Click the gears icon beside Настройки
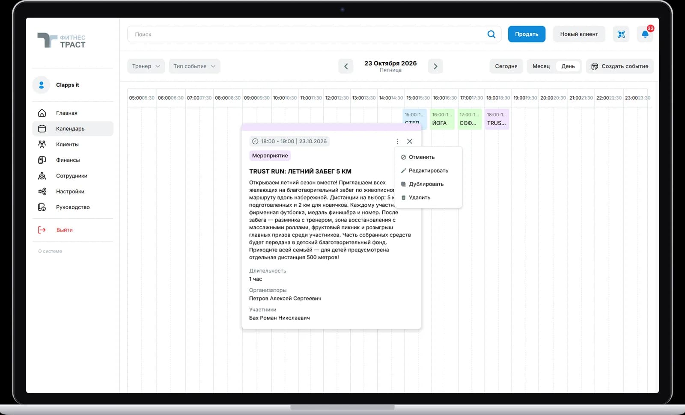 (42, 192)
